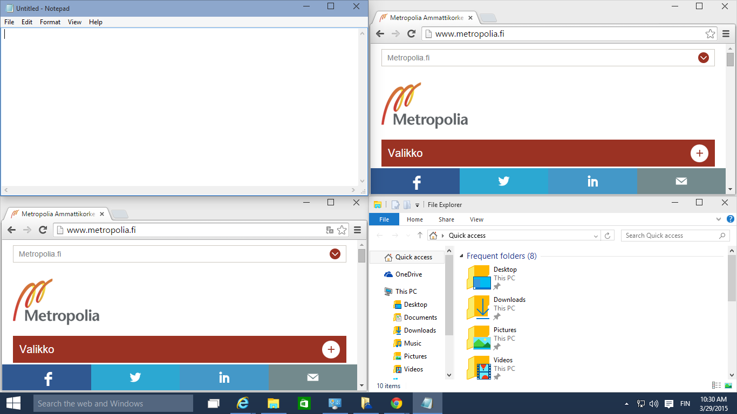Click LinkedIn share icon in top-right Chrome
This screenshot has width=737, height=414.
tap(592, 181)
